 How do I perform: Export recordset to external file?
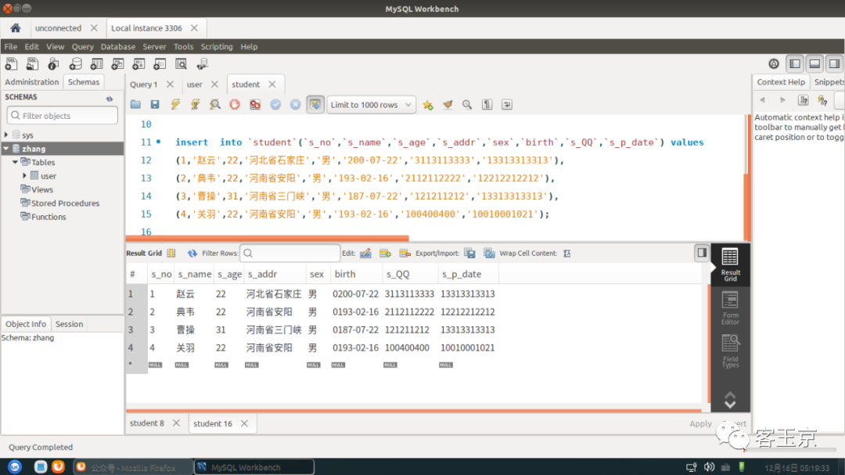(469, 254)
